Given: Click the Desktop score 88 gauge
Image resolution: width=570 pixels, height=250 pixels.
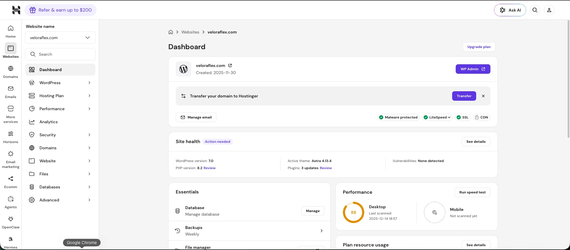Looking at the screenshot, I should point(353,212).
